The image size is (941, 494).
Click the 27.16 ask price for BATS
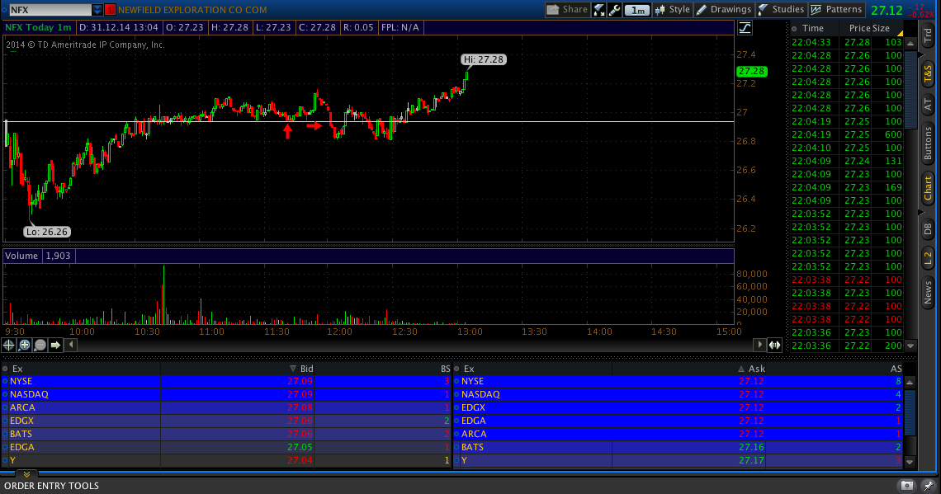tap(752, 447)
